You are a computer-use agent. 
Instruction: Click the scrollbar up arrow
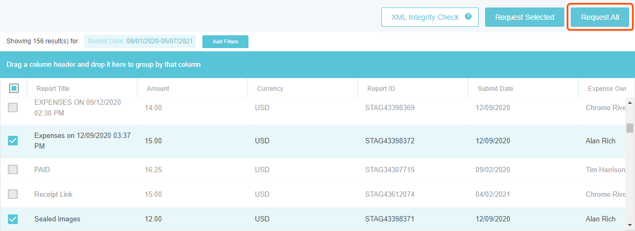[630, 102]
